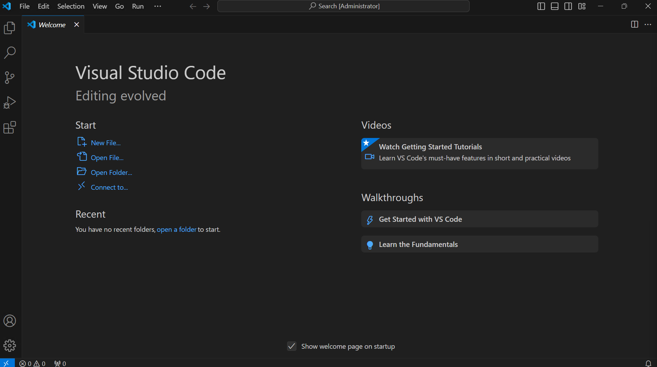Open the Extensions view

click(10, 127)
